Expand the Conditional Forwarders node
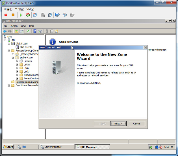Image resolution: width=178 pixels, height=156 pixels. click(x=9, y=86)
